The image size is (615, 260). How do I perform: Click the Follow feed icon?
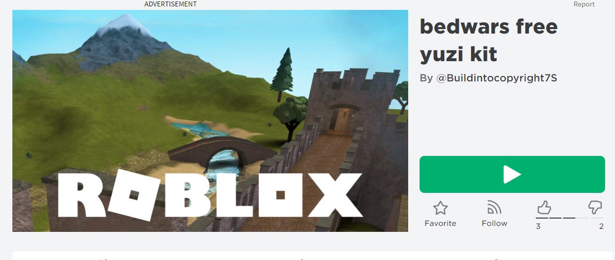[494, 207]
